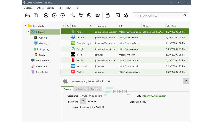This screenshot has height=123, width=213.
Task: Click the Apple logo icon in the entry list
Action: (x=73, y=32)
